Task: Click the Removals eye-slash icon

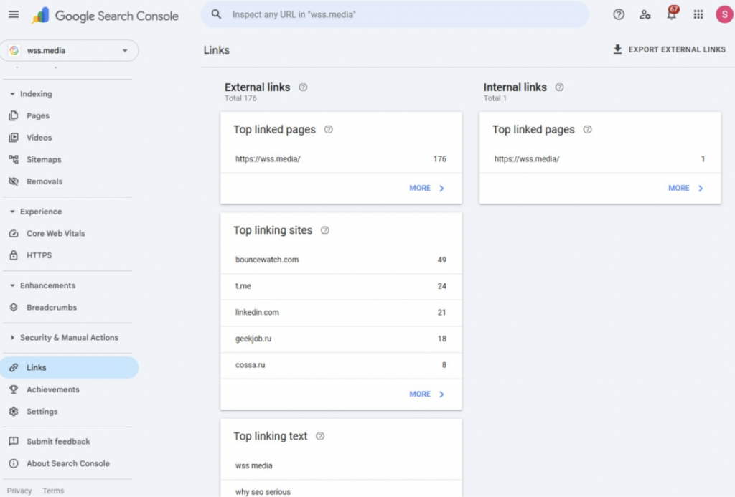Action: (x=14, y=181)
